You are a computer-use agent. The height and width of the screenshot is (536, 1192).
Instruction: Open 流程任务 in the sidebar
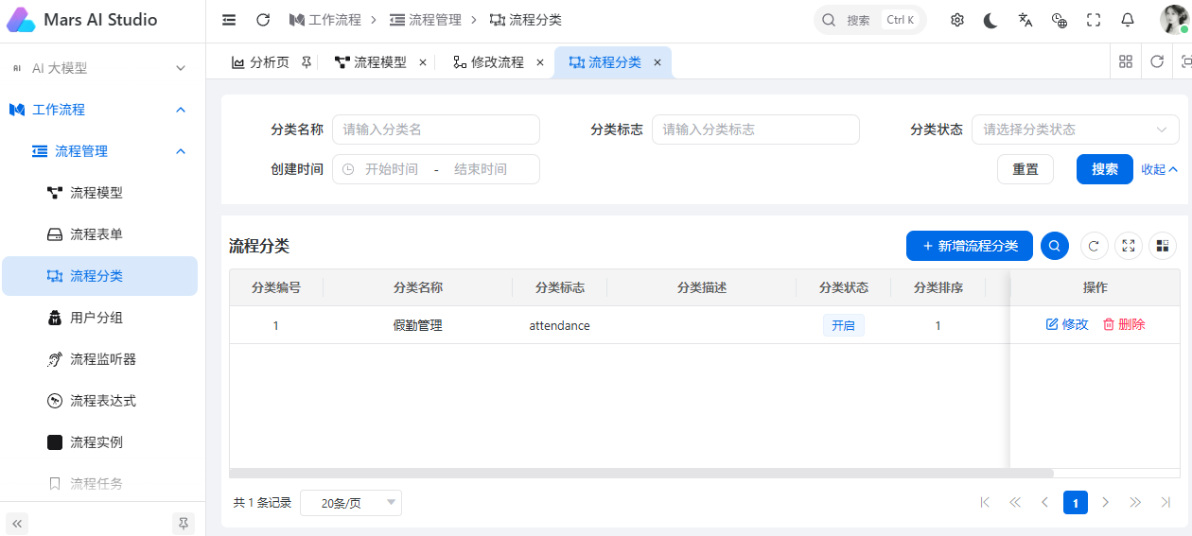point(99,483)
